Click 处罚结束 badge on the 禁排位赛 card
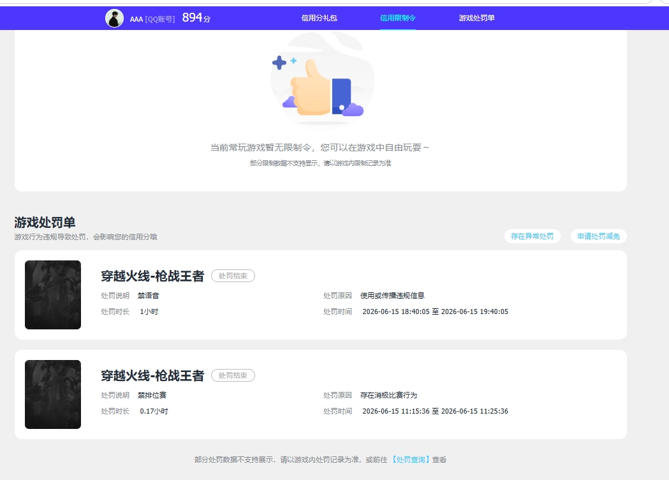 [x=233, y=375]
